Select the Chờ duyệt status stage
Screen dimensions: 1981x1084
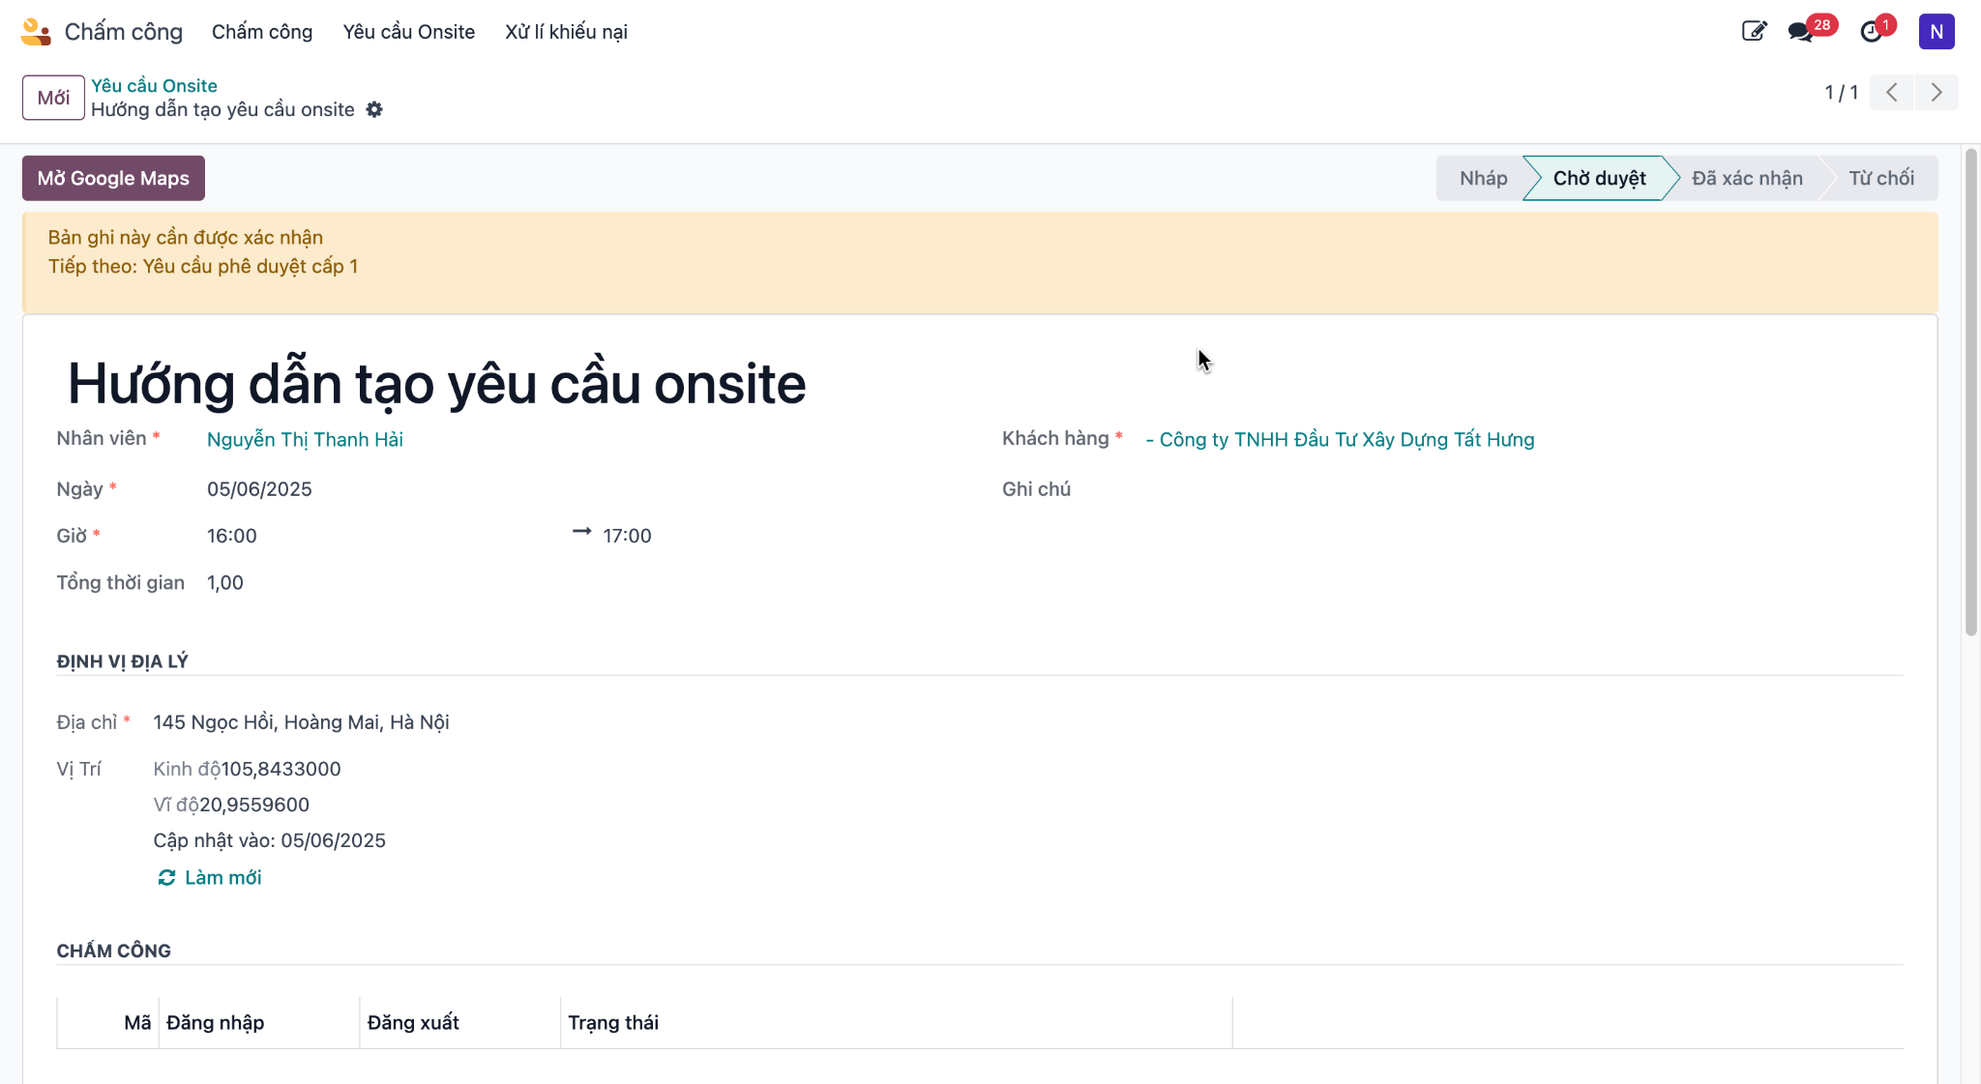1599,178
